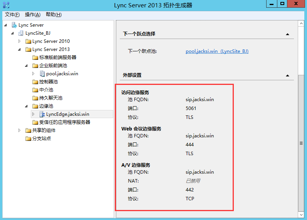307x220 pixels.
Task: Select 企业版前端池 in the tree
Action: coord(53,66)
